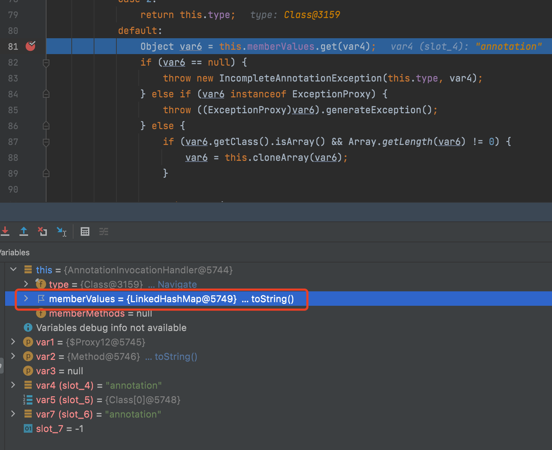This screenshot has height=450, width=552.
Task: Toggle the breakpoint on line 81
Action: (31, 46)
